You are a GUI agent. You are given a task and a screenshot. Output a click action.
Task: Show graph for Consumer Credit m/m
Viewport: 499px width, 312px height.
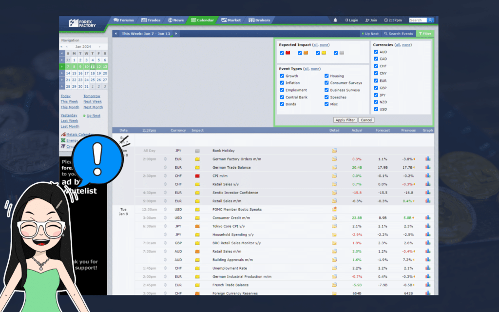click(x=428, y=217)
